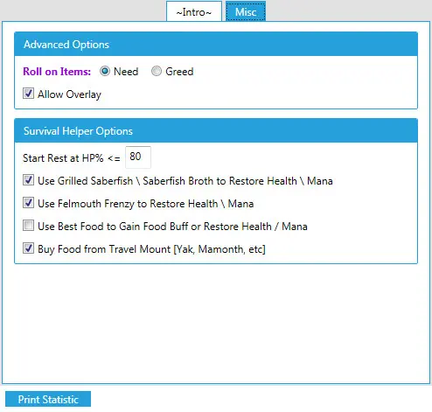Screen dimensions: 432x412
Task: Click the Greed option text label
Action: point(179,72)
